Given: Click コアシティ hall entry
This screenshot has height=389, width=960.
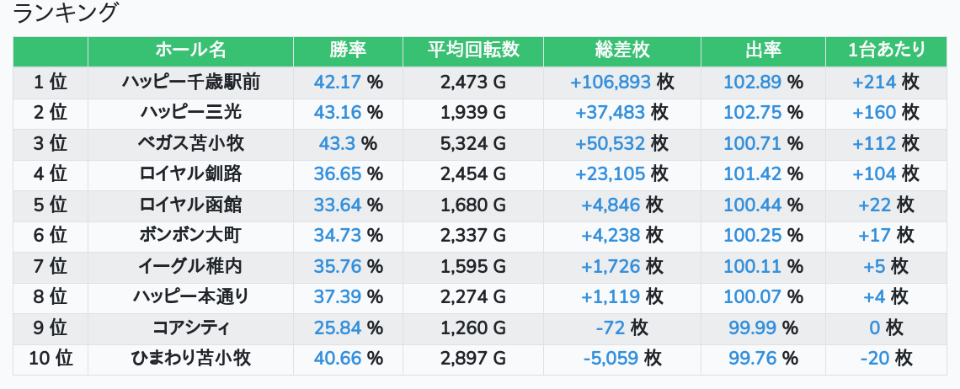Looking at the screenshot, I should tap(190, 328).
